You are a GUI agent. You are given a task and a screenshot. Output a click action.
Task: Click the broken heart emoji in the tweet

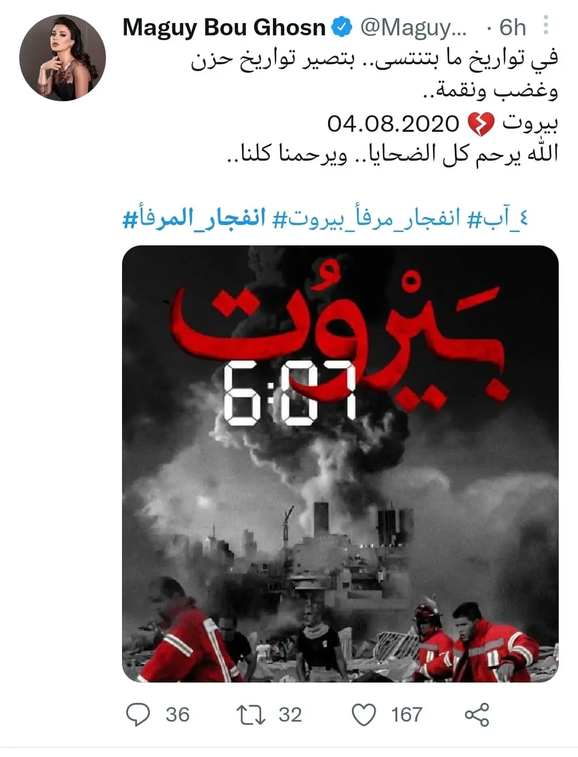(x=481, y=125)
